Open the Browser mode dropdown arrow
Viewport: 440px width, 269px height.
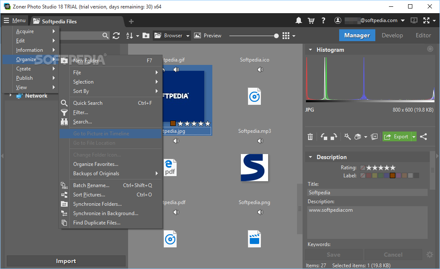tap(188, 36)
